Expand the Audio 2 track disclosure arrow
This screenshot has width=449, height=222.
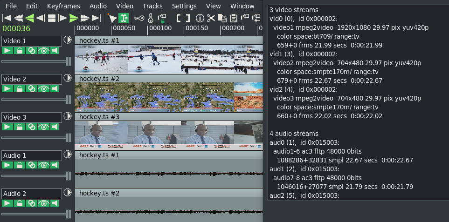coord(68,193)
